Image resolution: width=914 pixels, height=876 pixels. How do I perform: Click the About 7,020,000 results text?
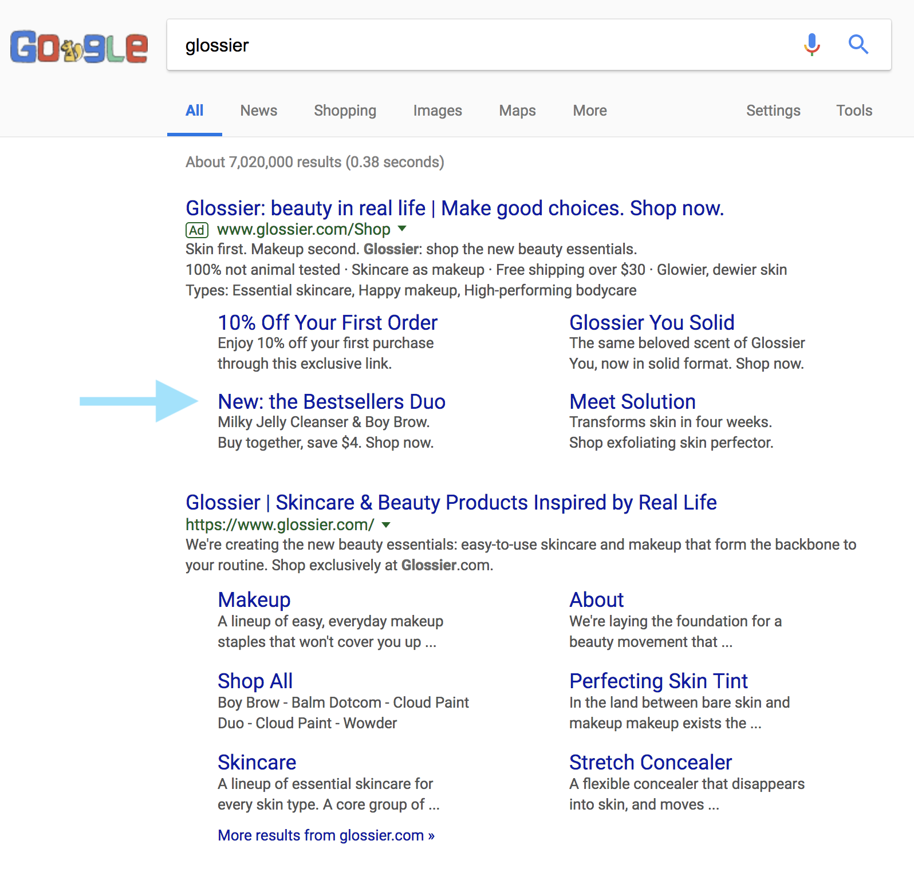[x=315, y=162]
